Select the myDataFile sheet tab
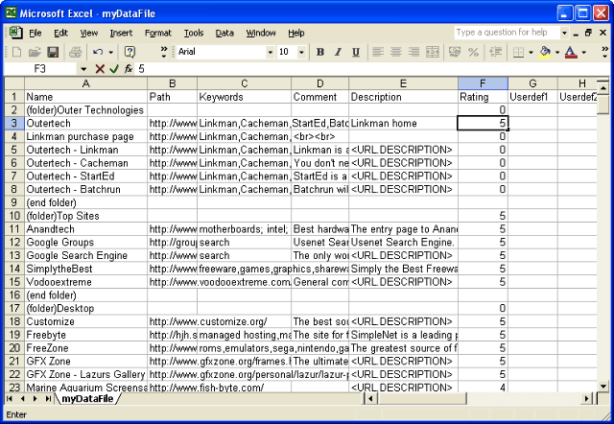Screen dimensions: 614x424 click(87, 398)
